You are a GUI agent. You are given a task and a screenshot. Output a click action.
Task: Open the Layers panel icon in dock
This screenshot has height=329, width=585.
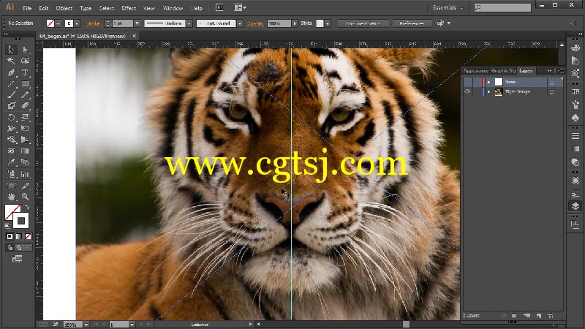pos(575,206)
